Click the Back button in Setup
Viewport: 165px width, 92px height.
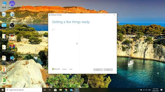(x=98, y=70)
